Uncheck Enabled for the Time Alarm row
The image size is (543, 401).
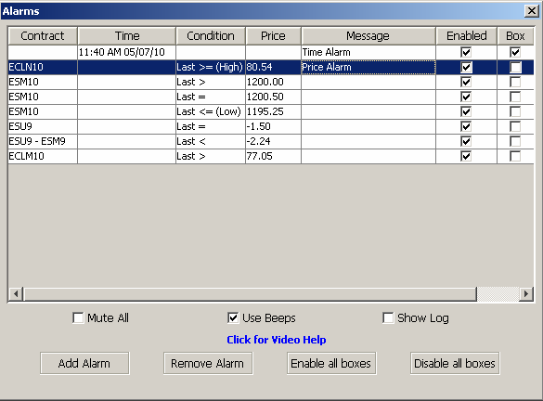(x=466, y=52)
